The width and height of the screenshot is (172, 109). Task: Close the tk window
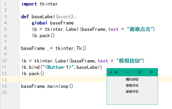[152, 72]
